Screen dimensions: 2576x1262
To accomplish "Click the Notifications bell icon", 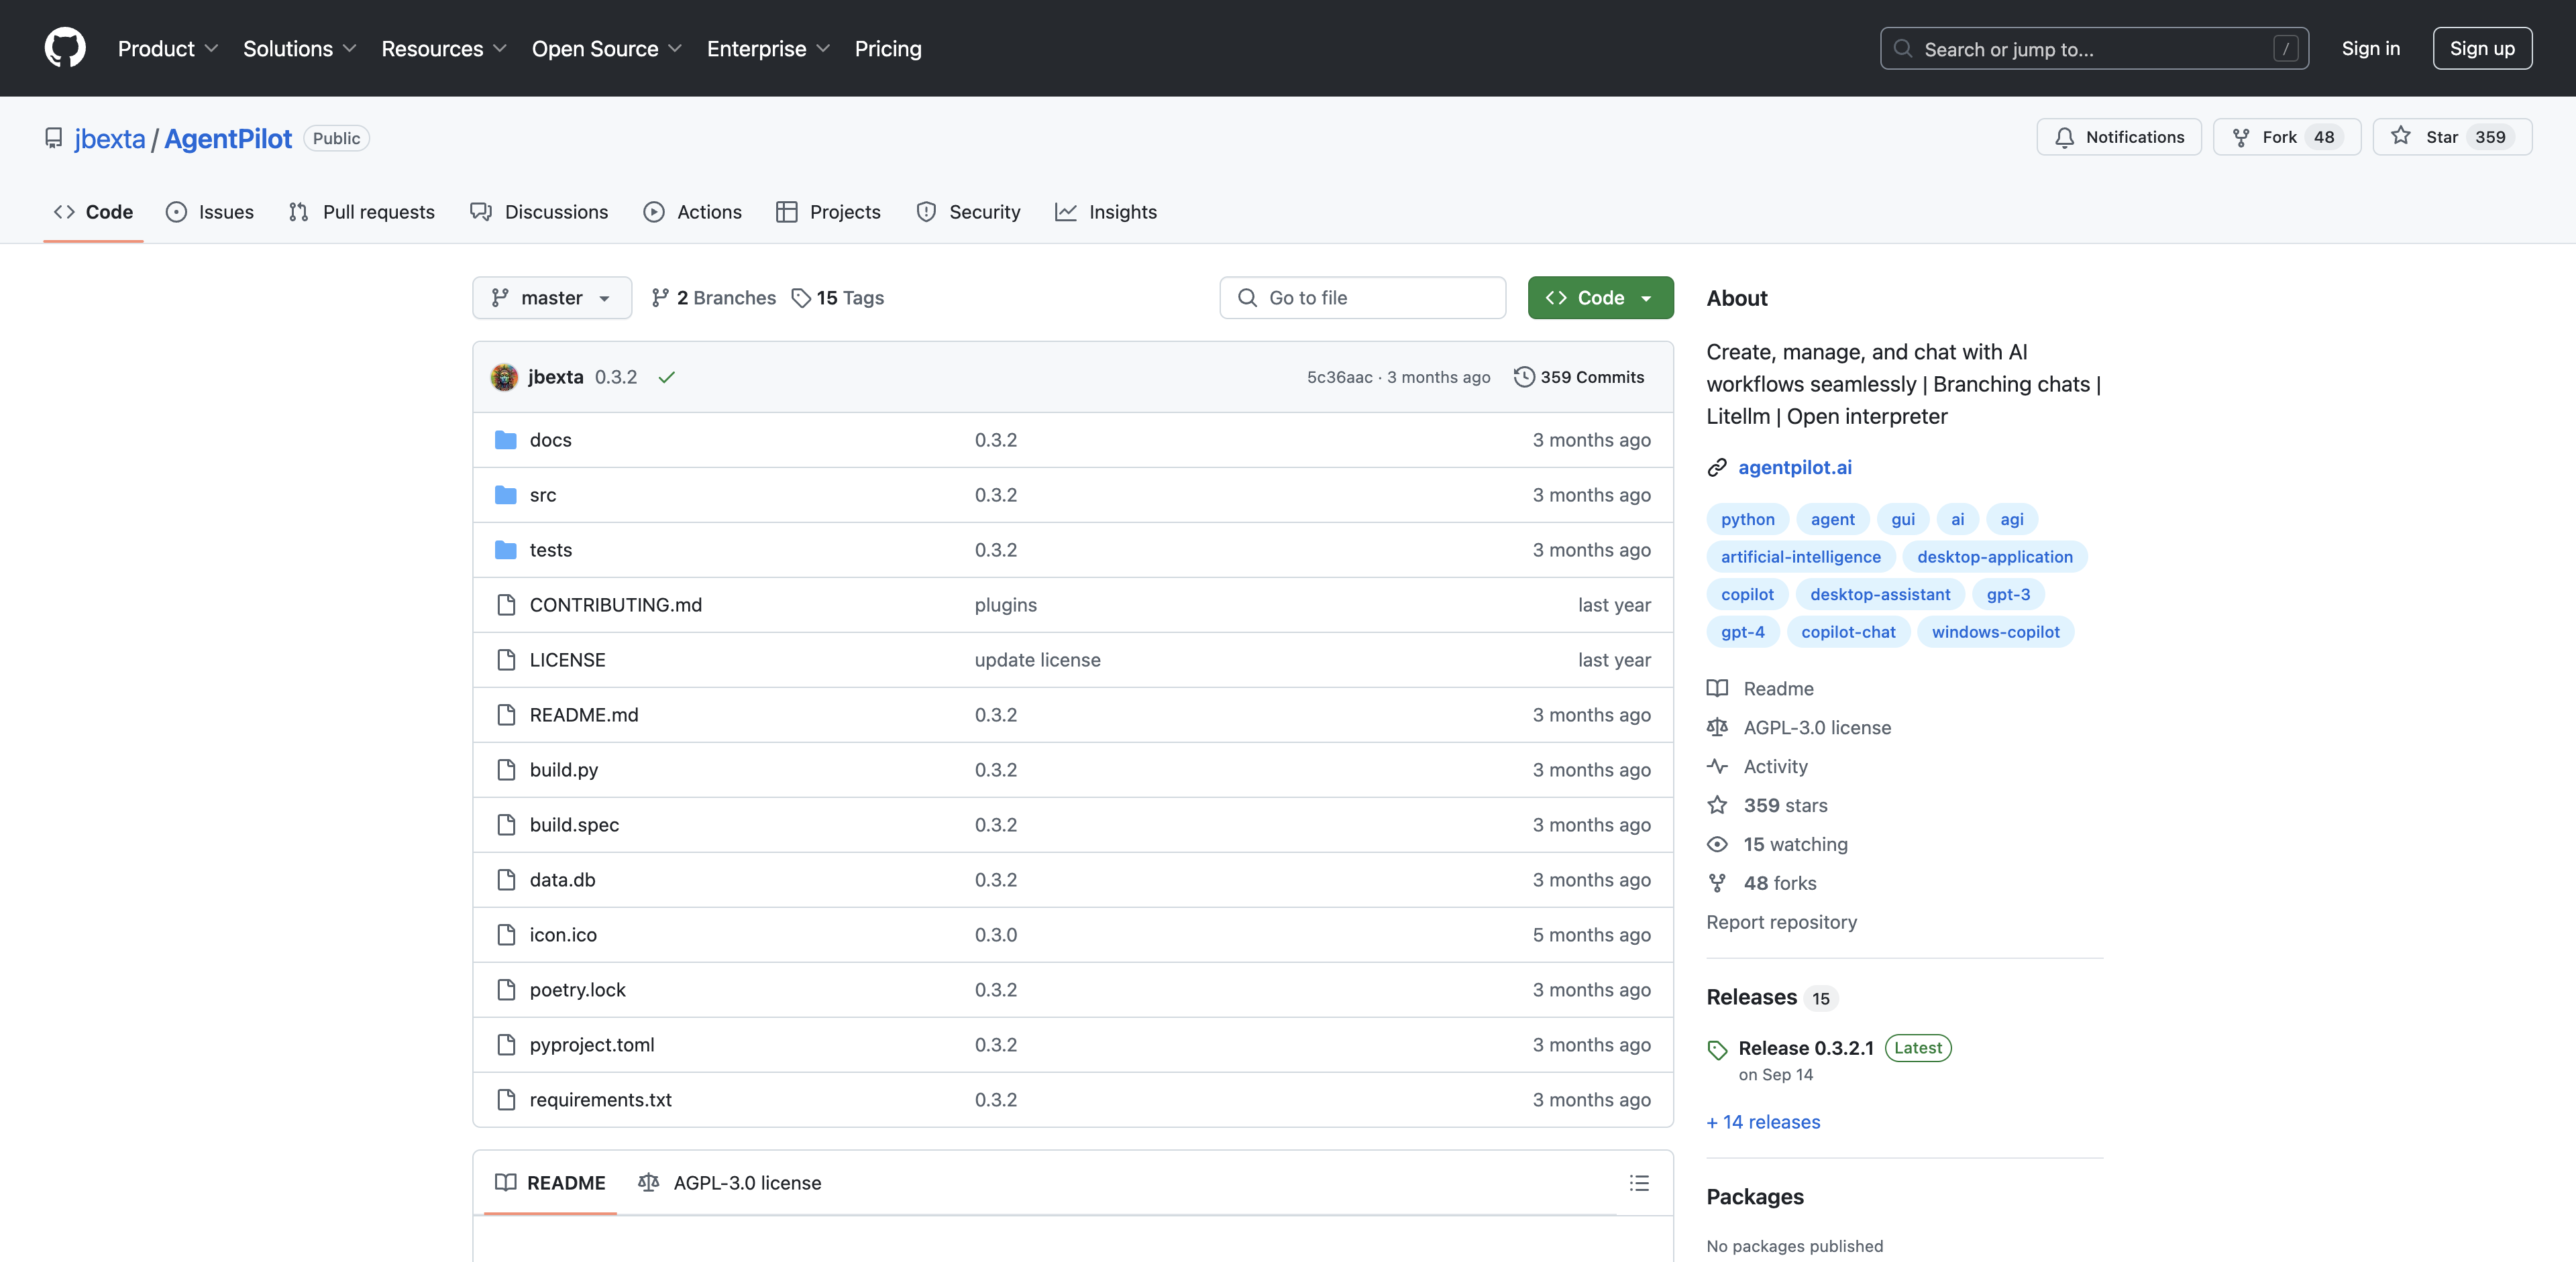I will pyautogui.click(x=2064, y=137).
